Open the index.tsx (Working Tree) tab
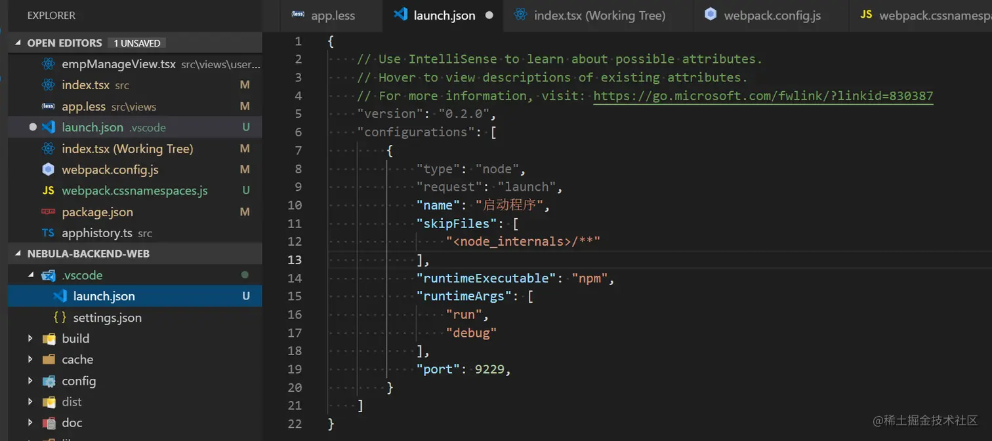 598,15
